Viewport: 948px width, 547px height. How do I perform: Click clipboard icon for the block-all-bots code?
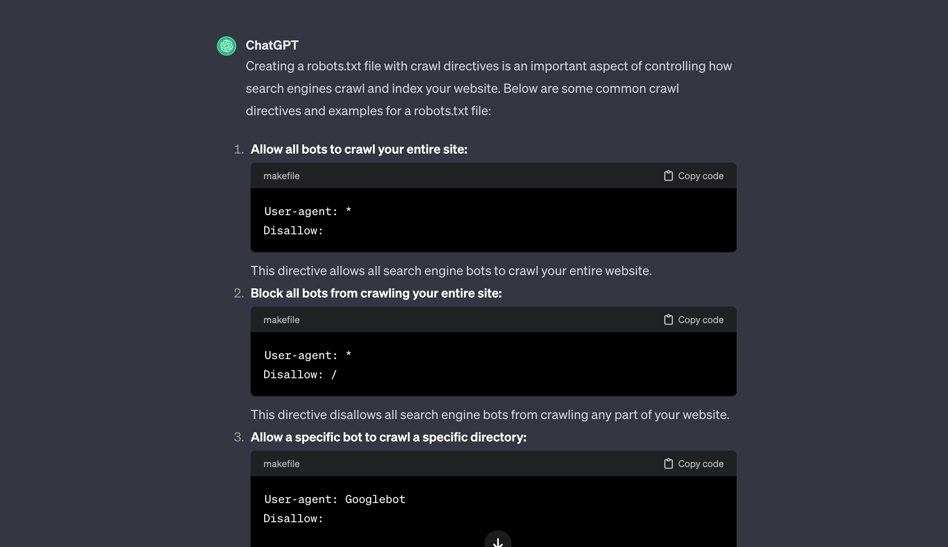(x=668, y=320)
